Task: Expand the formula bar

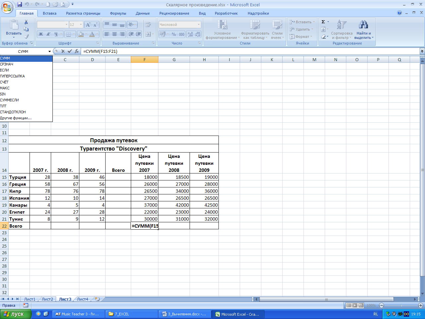Action: point(422,51)
